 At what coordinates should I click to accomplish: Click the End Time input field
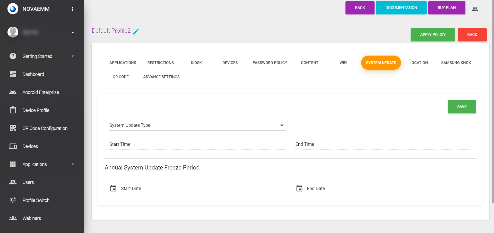(384, 144)
